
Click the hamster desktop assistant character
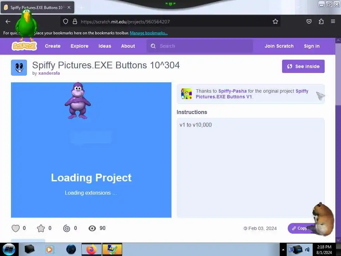(x=323, y=219)
